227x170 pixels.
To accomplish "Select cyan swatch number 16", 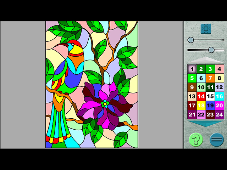I will (220, 97).
